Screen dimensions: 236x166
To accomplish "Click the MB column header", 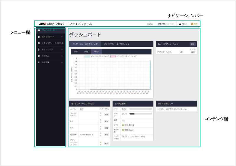I will [181, 52].
